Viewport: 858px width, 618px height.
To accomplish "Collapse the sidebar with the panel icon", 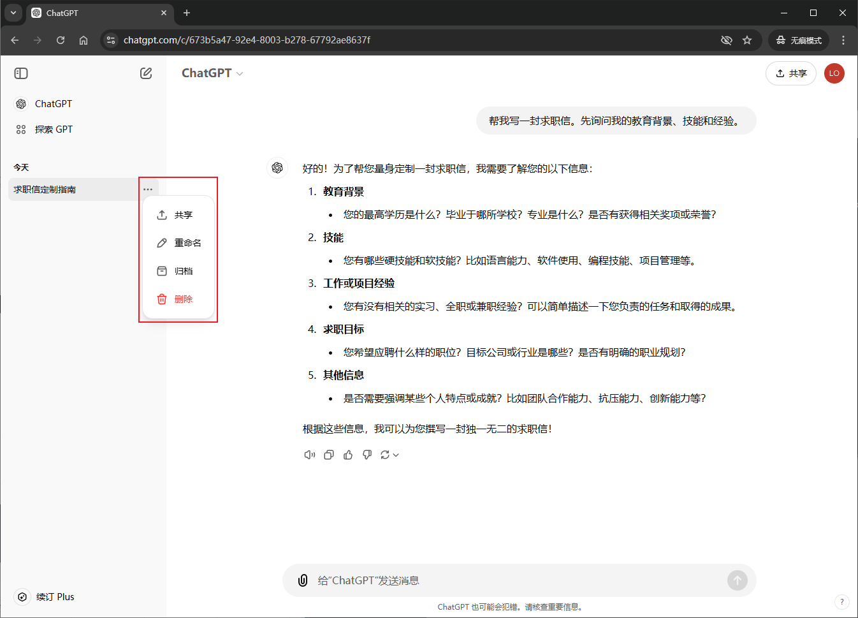I will click(x=21, y=73).
